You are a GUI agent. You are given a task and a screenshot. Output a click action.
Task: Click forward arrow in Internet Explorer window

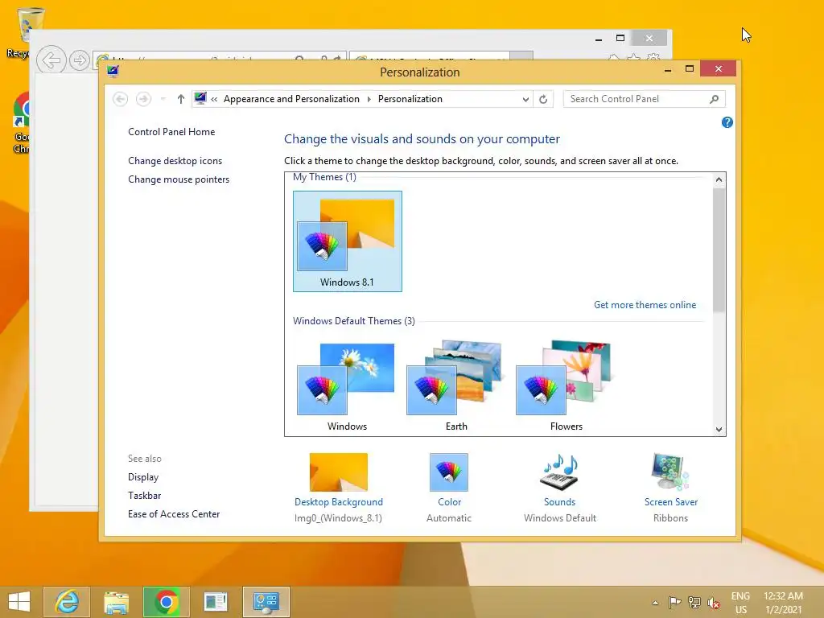[x=80, y=60]
